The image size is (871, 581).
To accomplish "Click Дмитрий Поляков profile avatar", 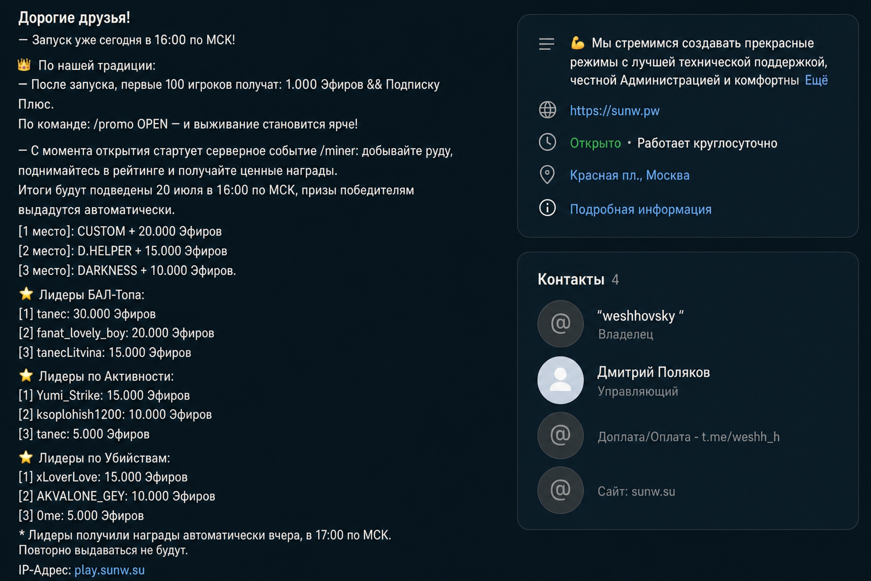I will [560, 380].
